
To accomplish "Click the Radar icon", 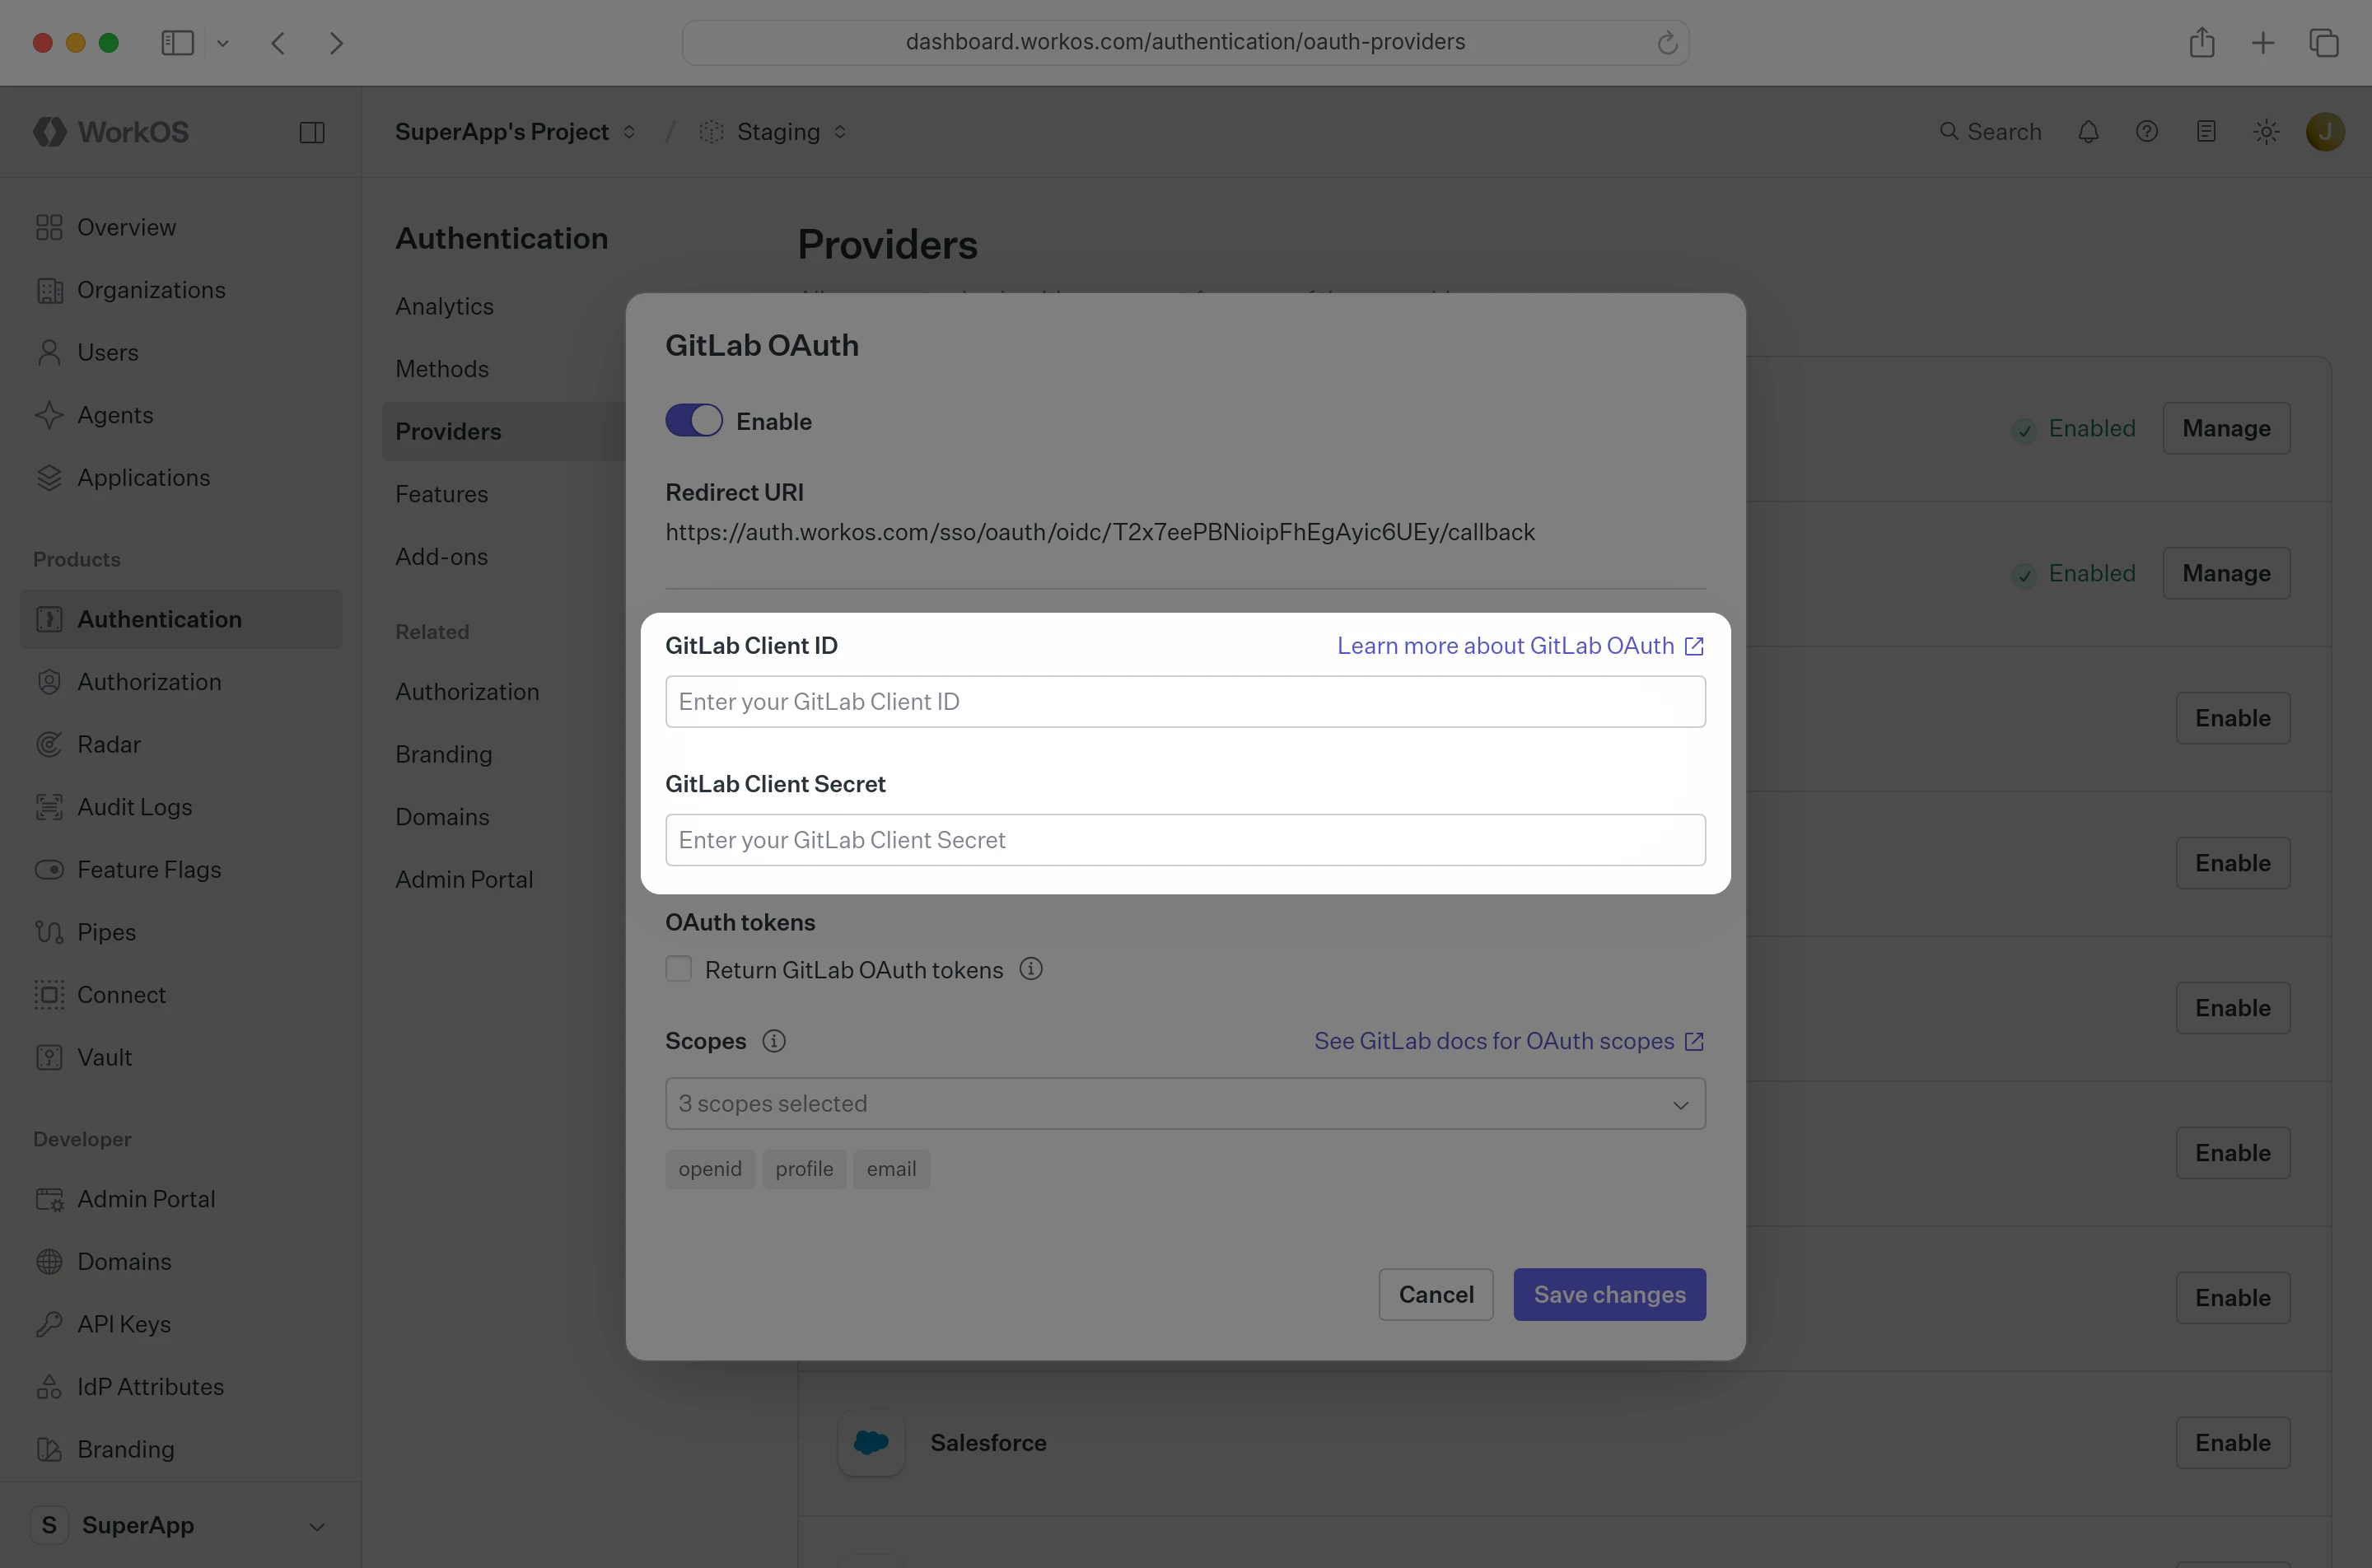I will click(x=49, y=745).
